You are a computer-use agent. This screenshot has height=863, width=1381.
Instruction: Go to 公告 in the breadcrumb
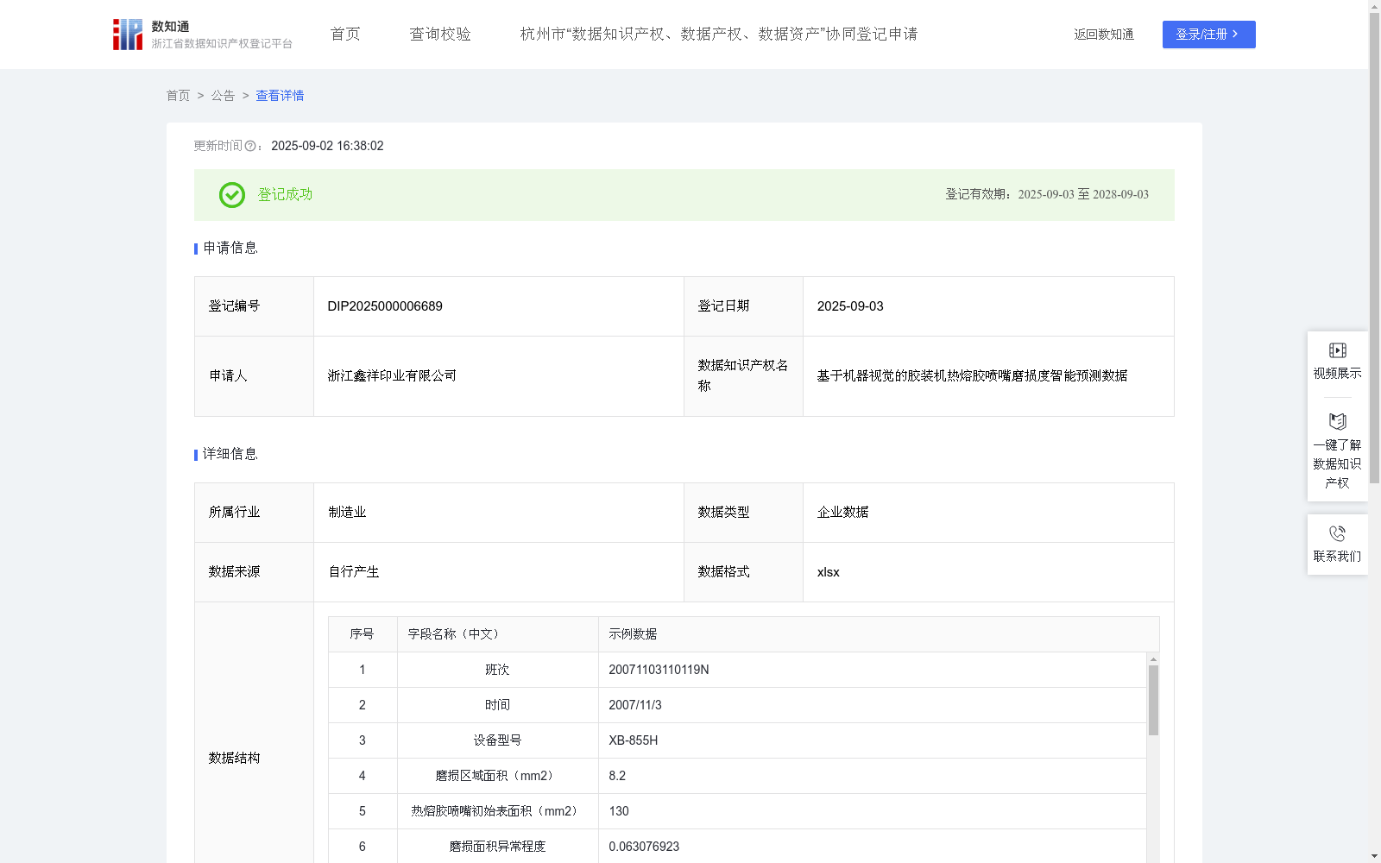coord(223,96)
